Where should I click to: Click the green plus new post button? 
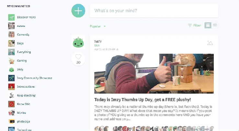pos(78,11)
